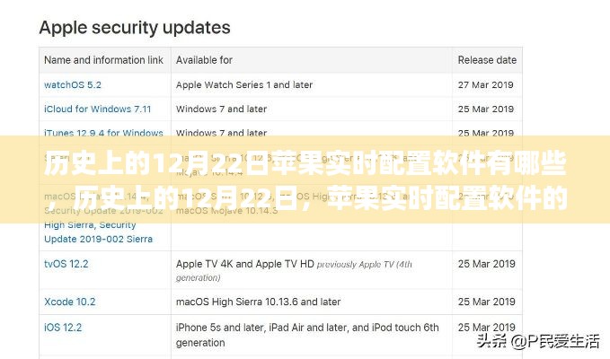Select the macOS High Sierra 10.13.6 and later cell
Screen dimensions: 610x359
coord(259,302)
